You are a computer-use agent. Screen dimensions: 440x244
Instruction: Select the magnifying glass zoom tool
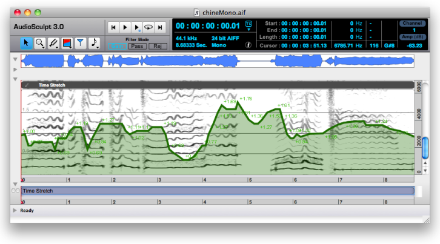tap(40, 43)
